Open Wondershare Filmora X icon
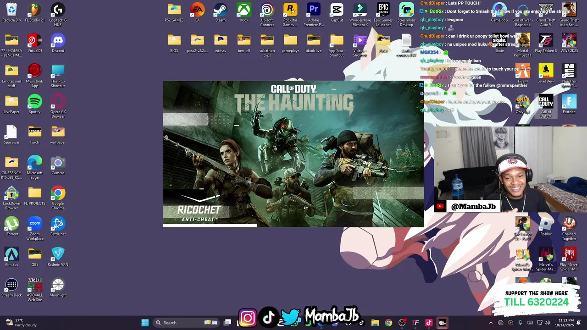Screen dimensions: 587x330 click(360, 15)
